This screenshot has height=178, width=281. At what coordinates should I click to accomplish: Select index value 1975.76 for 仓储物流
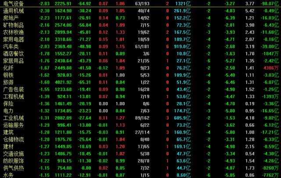pos(63,139)
